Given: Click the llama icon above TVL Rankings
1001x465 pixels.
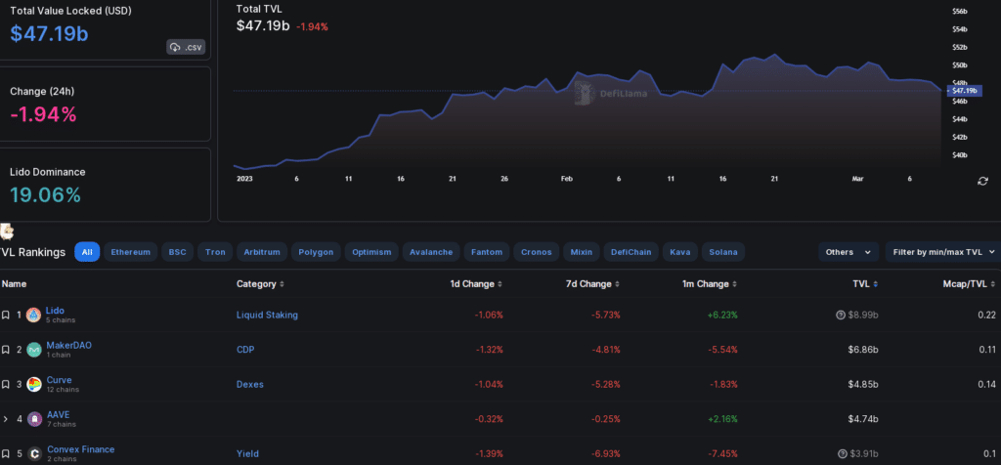Looking at the screenshot, I should tap(7, 232).
